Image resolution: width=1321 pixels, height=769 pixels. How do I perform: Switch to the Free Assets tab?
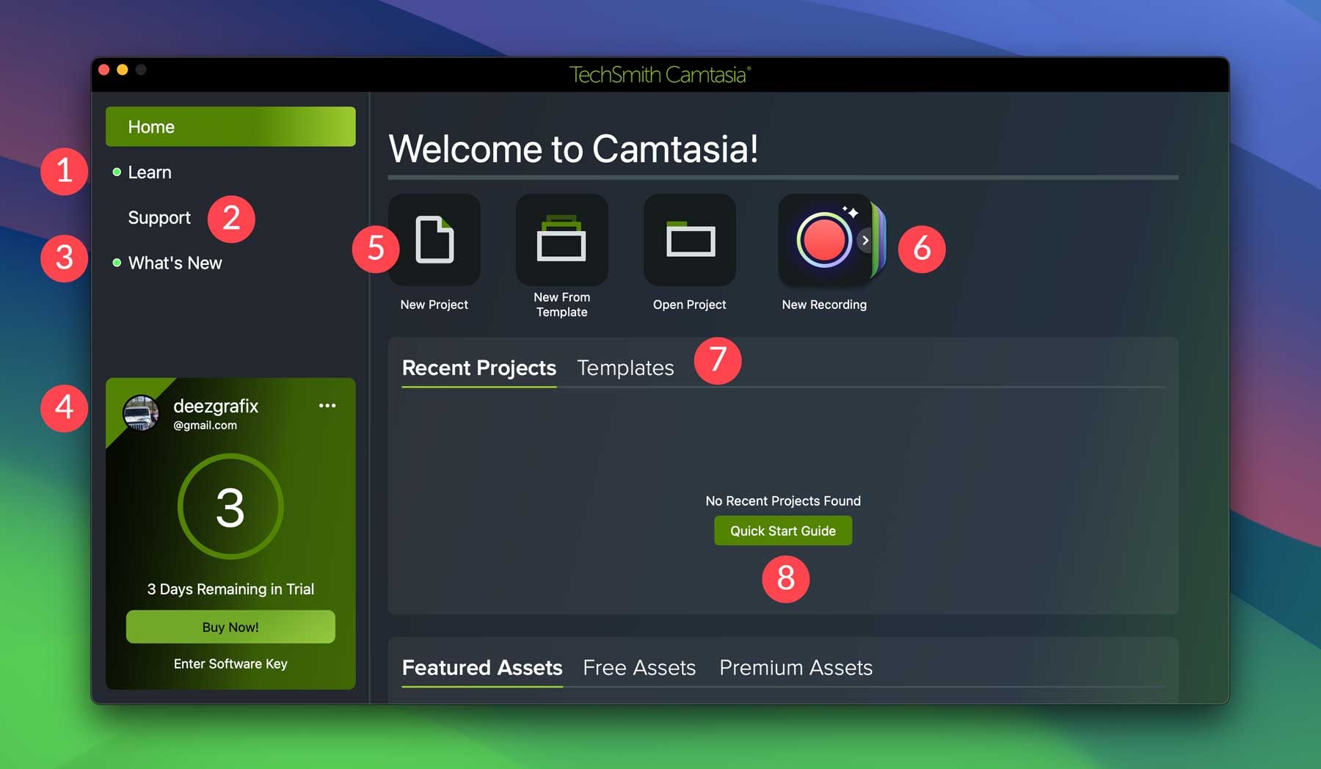[x=638, y=668]
